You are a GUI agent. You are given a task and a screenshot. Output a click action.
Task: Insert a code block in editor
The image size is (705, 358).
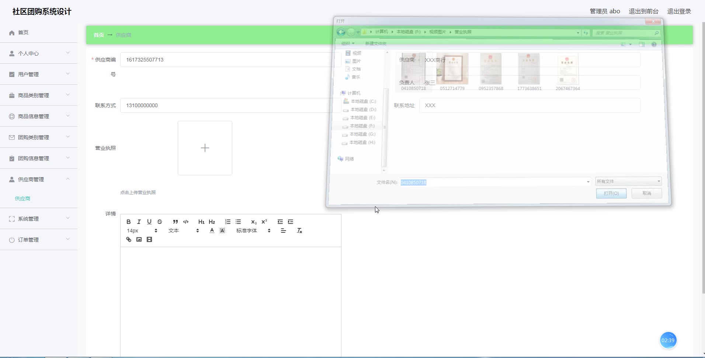(186, 222)
